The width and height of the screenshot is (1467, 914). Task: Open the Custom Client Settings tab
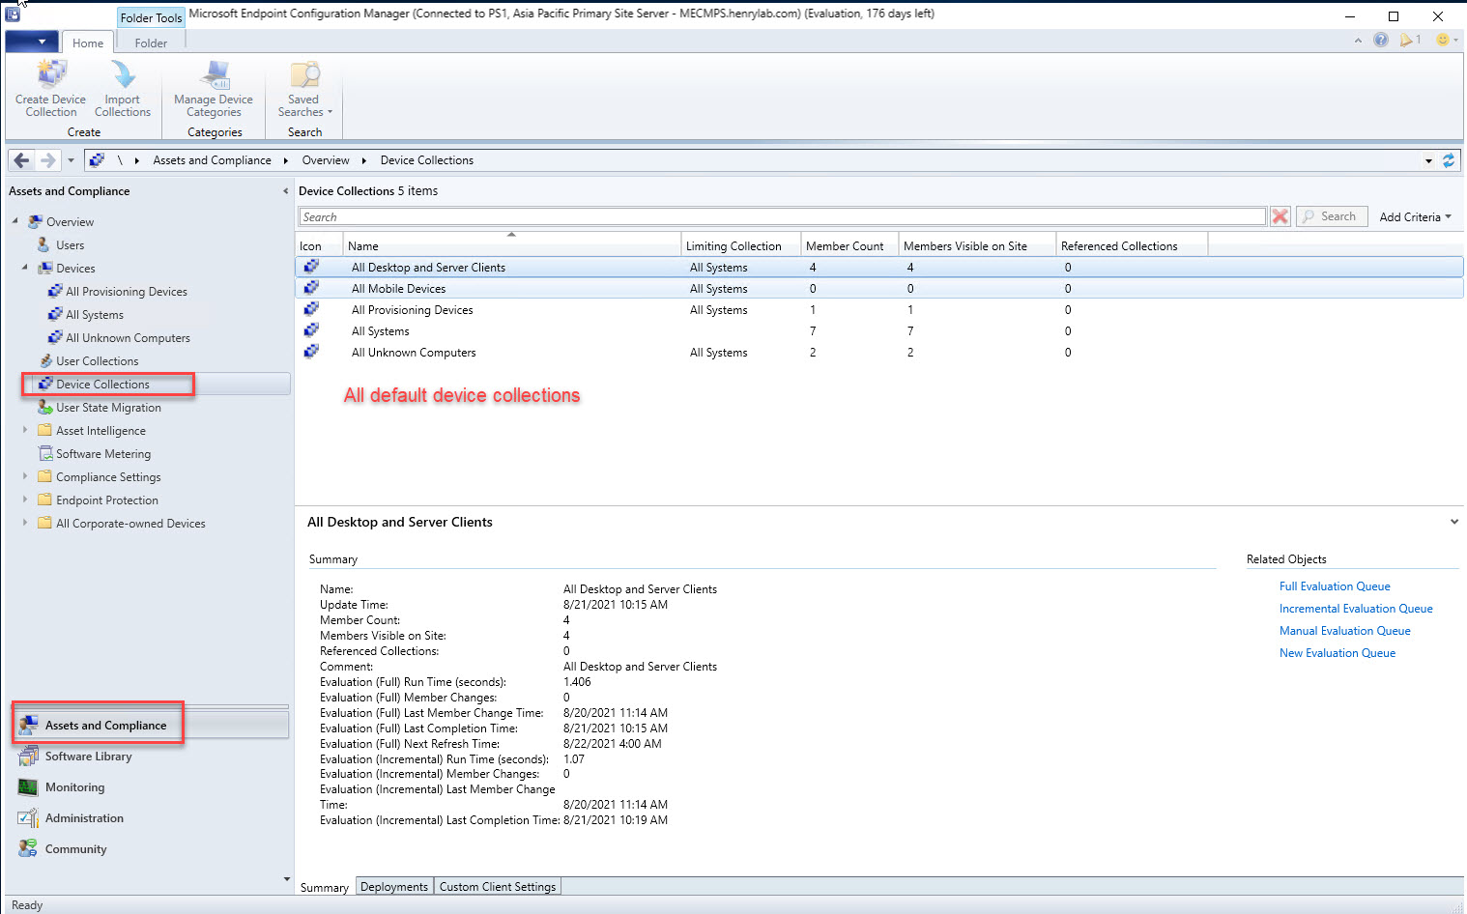[497, 887]
